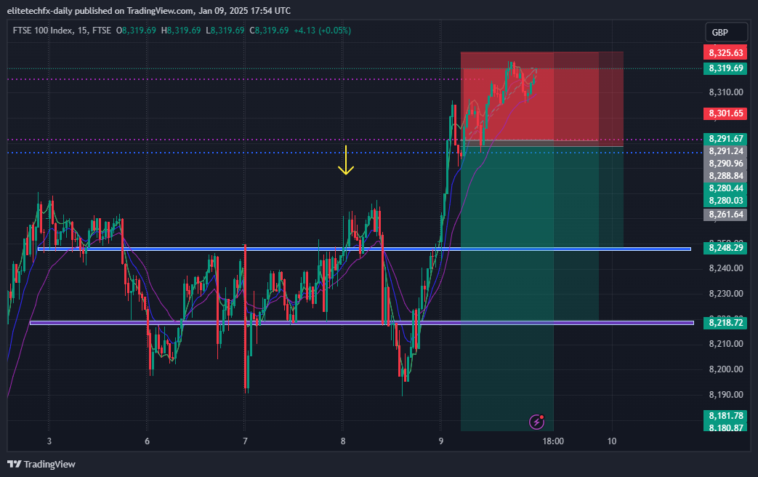Click date label 8 on time axis
Screen dimensions: 758x477
[x=343, y=441]
